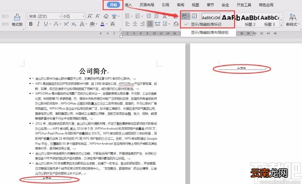Click the phonetic guide (wén) icon
302x184 pixels.
click(x=114, y=16)
